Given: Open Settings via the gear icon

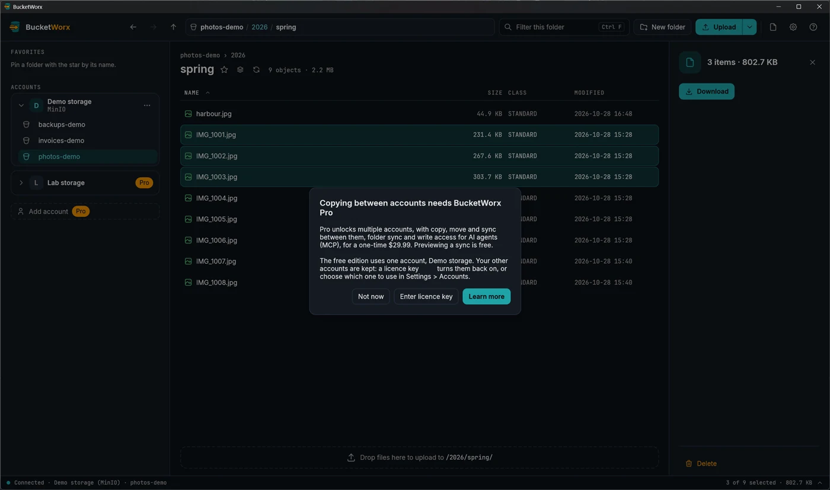Looking at the screenshot, I should tap(793, 27).
